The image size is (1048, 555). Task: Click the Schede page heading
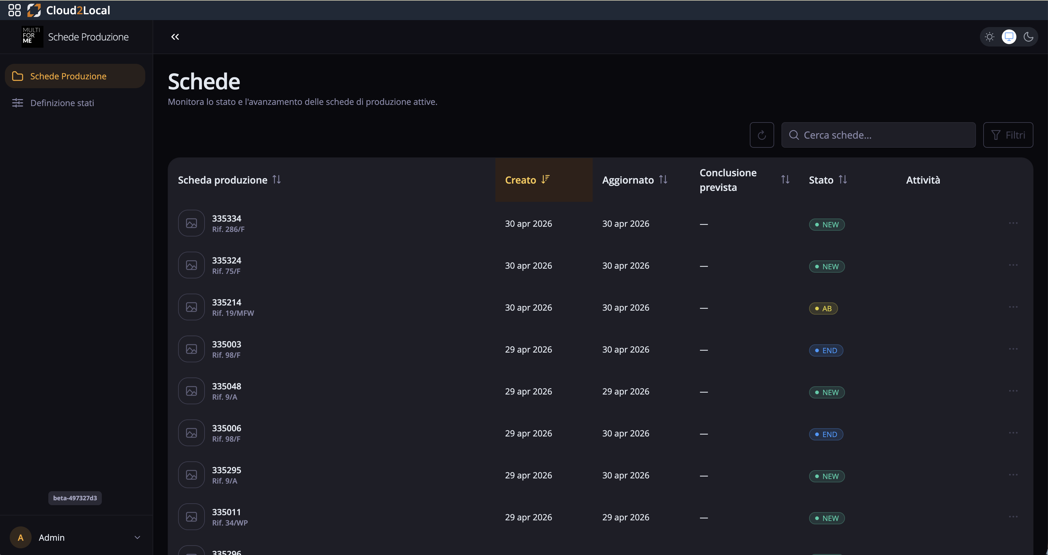click(204, 81)
